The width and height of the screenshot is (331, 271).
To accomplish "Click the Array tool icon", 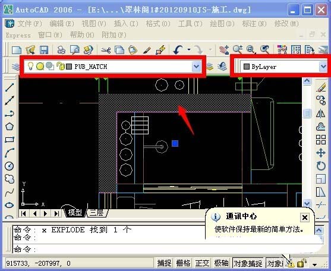I will click(321, 140).
